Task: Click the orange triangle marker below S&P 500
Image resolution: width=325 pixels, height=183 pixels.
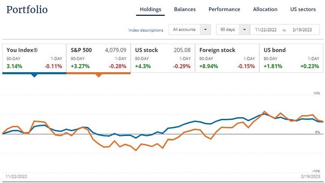Action: tap(98, 75)
